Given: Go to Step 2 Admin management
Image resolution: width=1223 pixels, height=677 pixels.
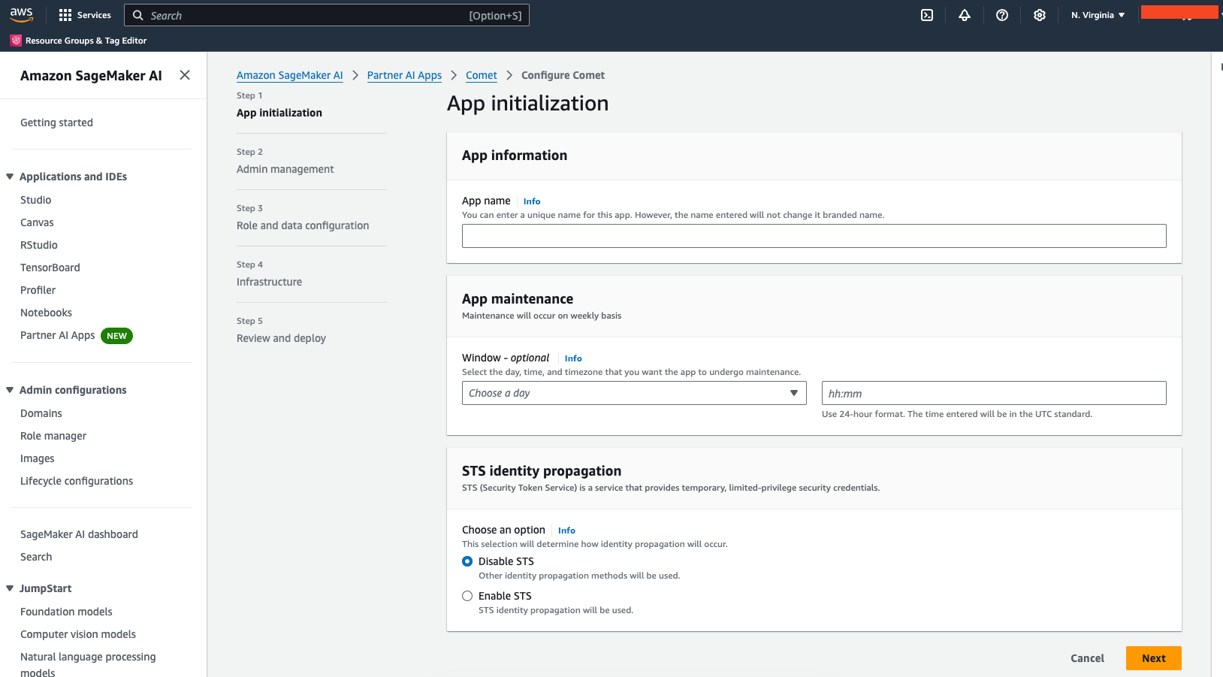Looking at the screenshot, I should coord(285,169).
